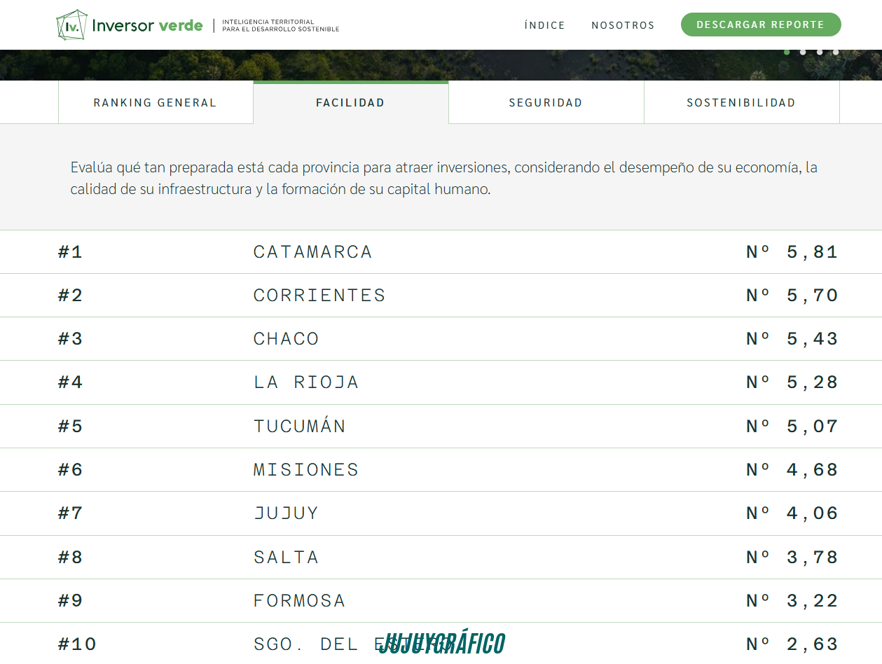
Task: Click the TUCUMÁN province name
Action: click(x=299, y=426)
